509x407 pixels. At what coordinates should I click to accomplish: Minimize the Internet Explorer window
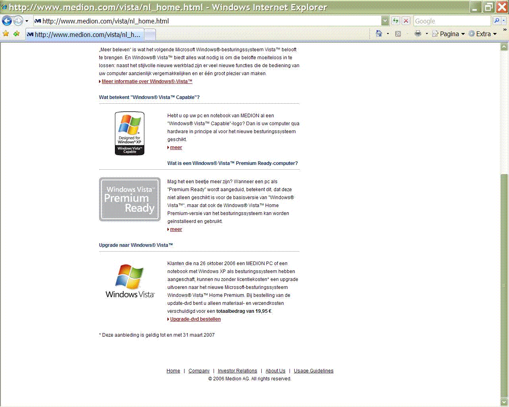click(475, 7)
